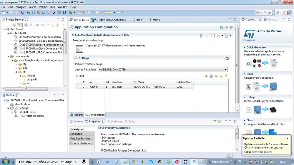Click the outline tree icon in component toolbar
Screen dimensions: 294x165
coord(201,36)
